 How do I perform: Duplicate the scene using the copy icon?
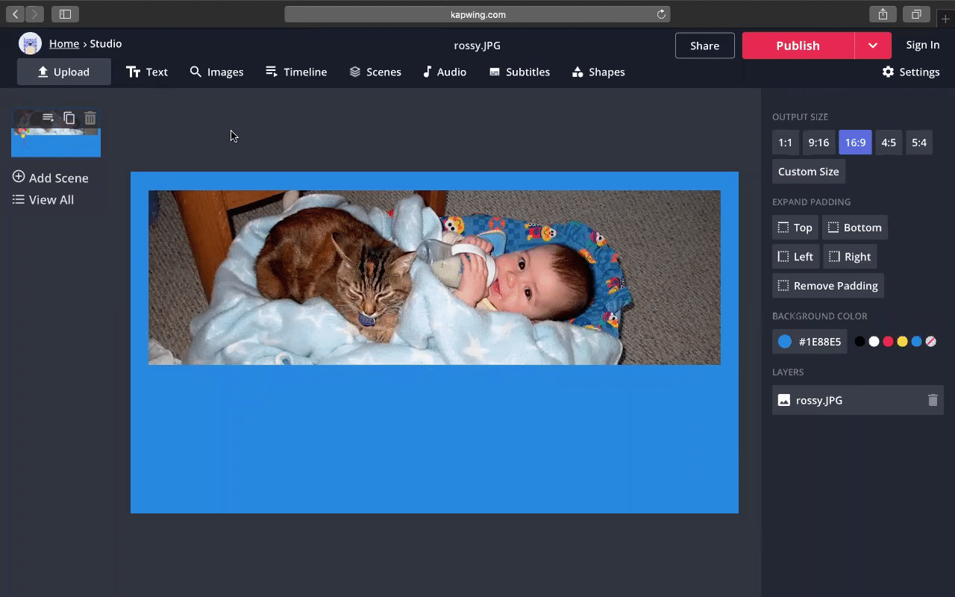click(69, 118)
